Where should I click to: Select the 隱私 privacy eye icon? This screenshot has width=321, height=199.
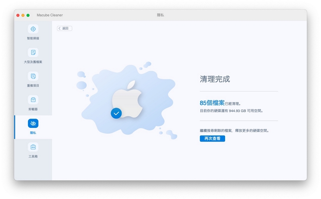tap(33, 123)
